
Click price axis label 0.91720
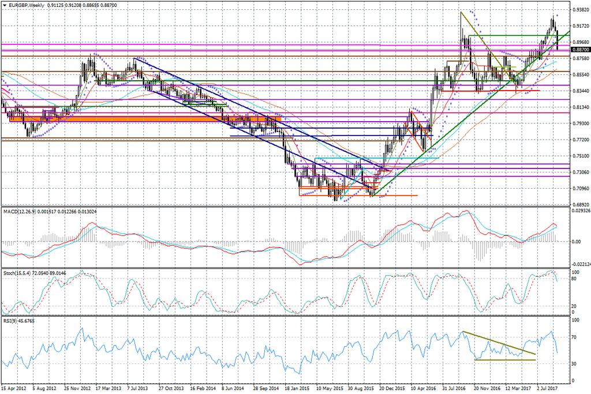(581, 26)
